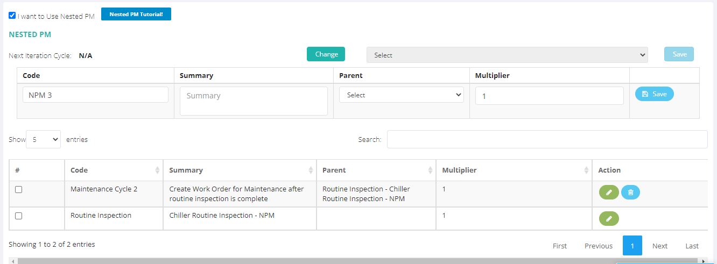Click the green Change button
717x264 pixels.
click(x=326, y=54)
